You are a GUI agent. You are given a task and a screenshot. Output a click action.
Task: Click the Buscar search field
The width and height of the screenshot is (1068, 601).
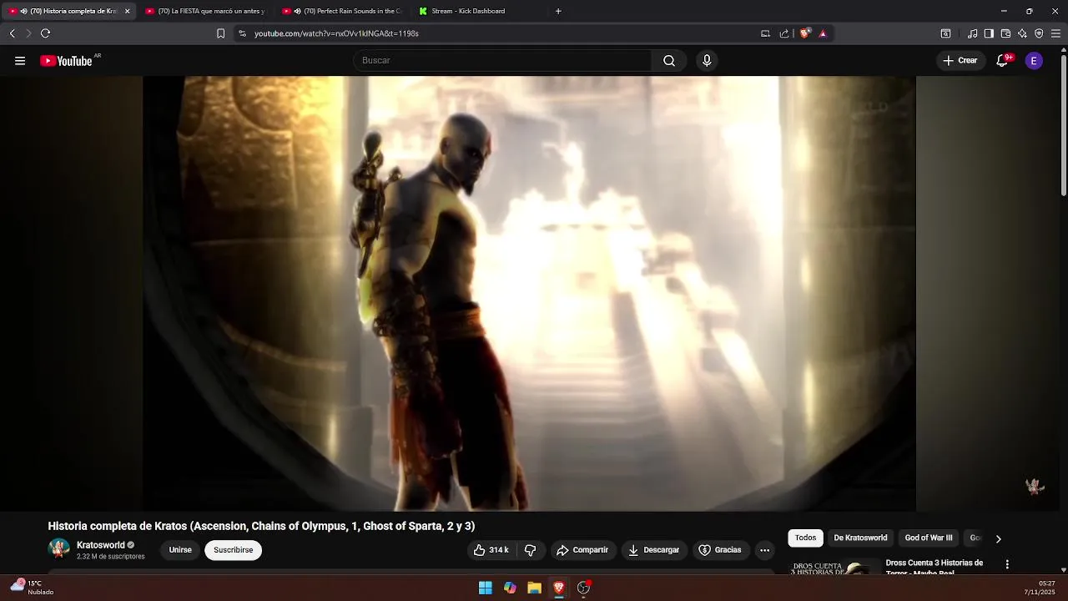pyautogui.click(x=502, y=60)
